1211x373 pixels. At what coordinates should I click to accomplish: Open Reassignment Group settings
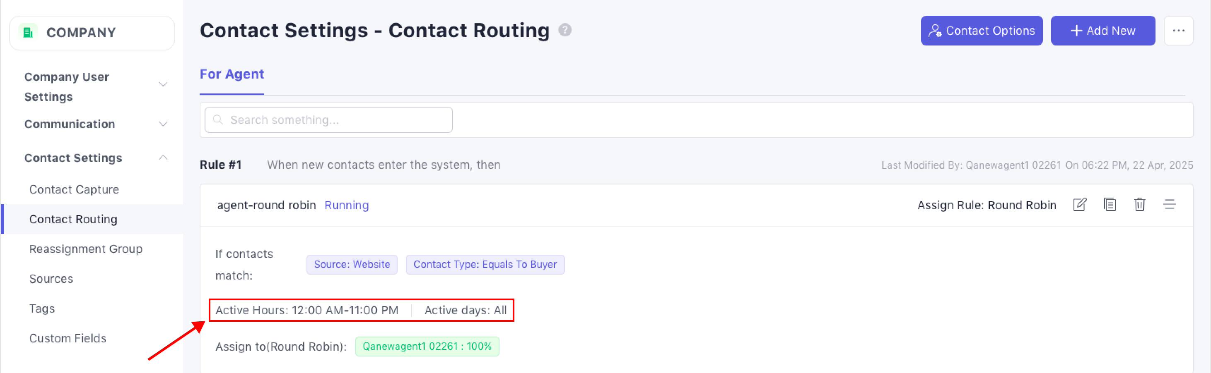click(x=86, y=249)
